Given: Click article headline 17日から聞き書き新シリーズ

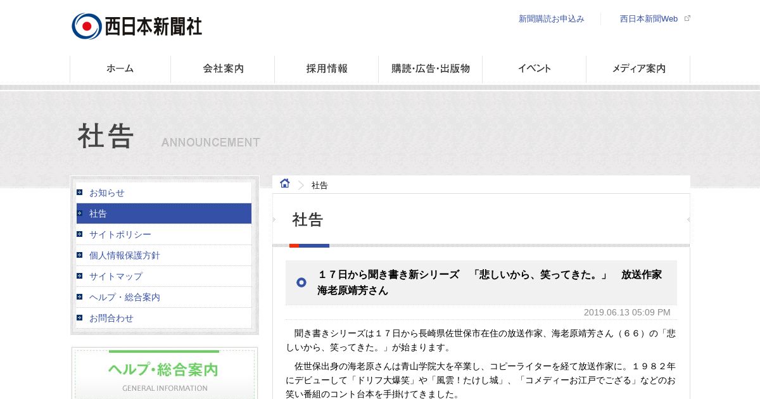Looking at the screenshot, I should (490, 282).
